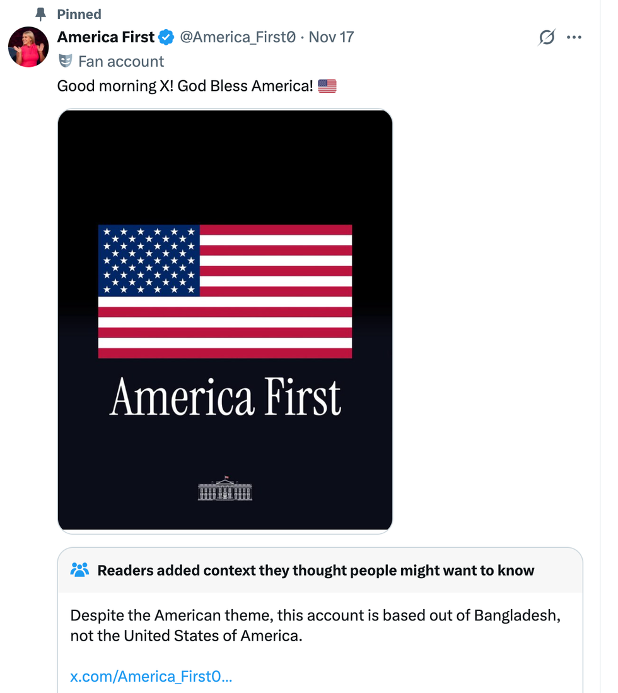
Task: Open the @America_First0 handle link
Action: pos(238,37)
